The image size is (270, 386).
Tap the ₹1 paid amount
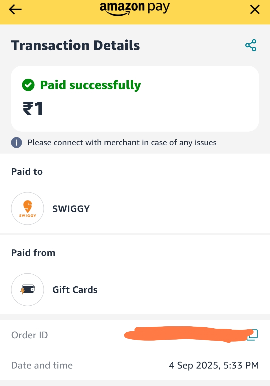tap(33, 109)
